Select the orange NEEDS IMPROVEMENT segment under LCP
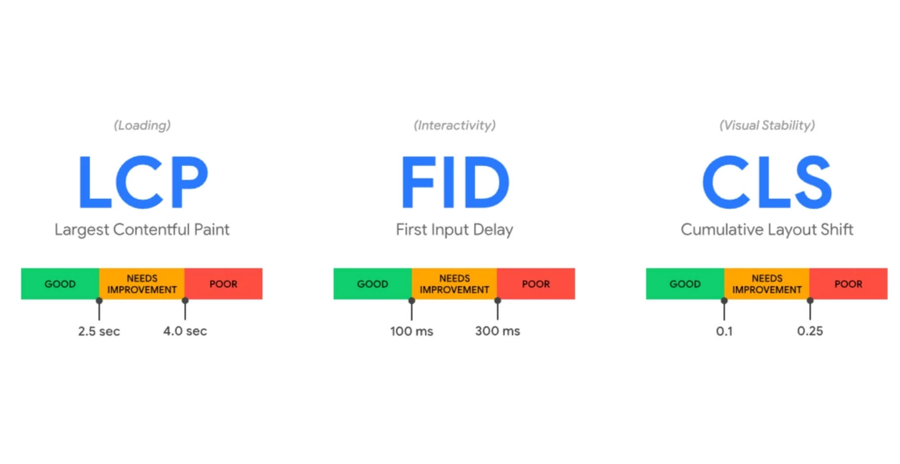 pos(142,284)
